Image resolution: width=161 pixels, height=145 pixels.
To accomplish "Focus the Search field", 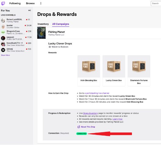I will [156, 3].
